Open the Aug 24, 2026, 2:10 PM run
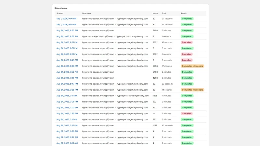Viewport: 260px width, 146px height. pos(67,126)
